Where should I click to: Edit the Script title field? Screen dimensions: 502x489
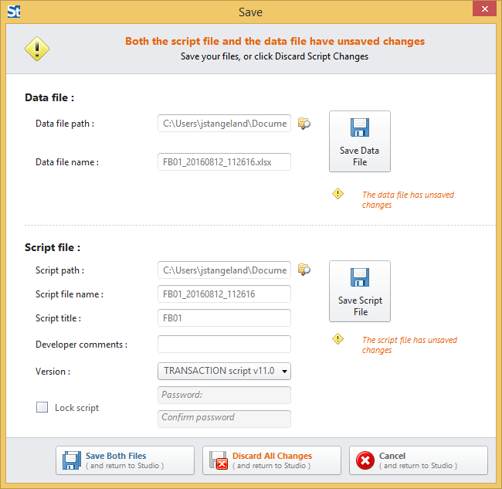coord(224,318)
